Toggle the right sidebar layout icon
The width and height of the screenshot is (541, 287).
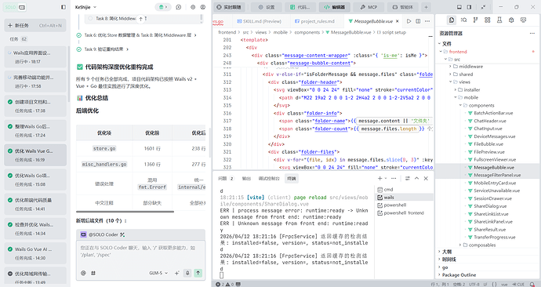469,7
